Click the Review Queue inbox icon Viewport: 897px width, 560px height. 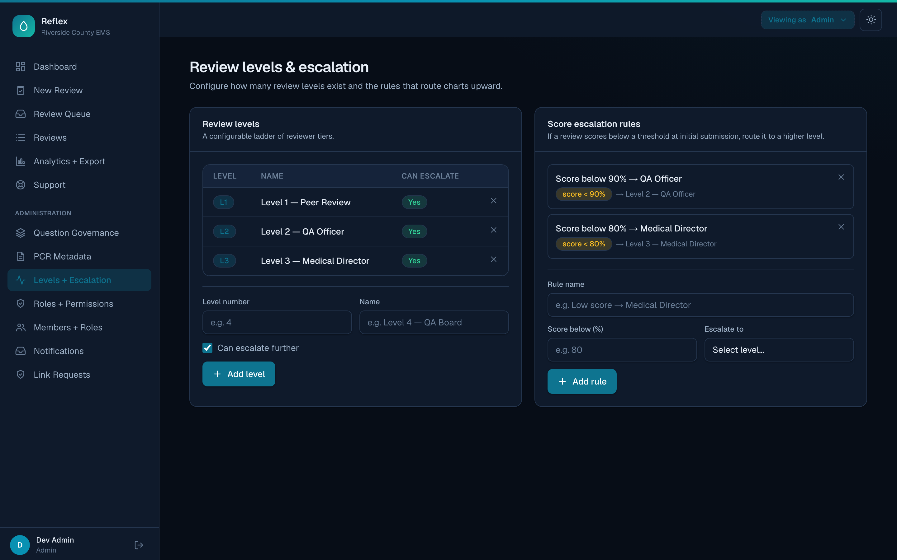(20, 114)
